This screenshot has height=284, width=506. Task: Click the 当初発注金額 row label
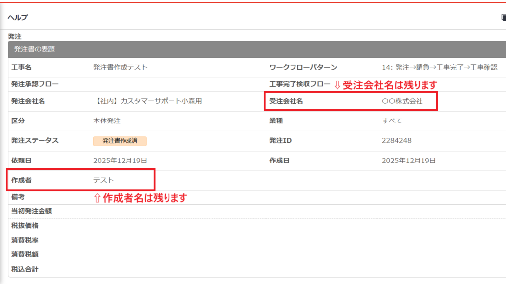point(31,211)
